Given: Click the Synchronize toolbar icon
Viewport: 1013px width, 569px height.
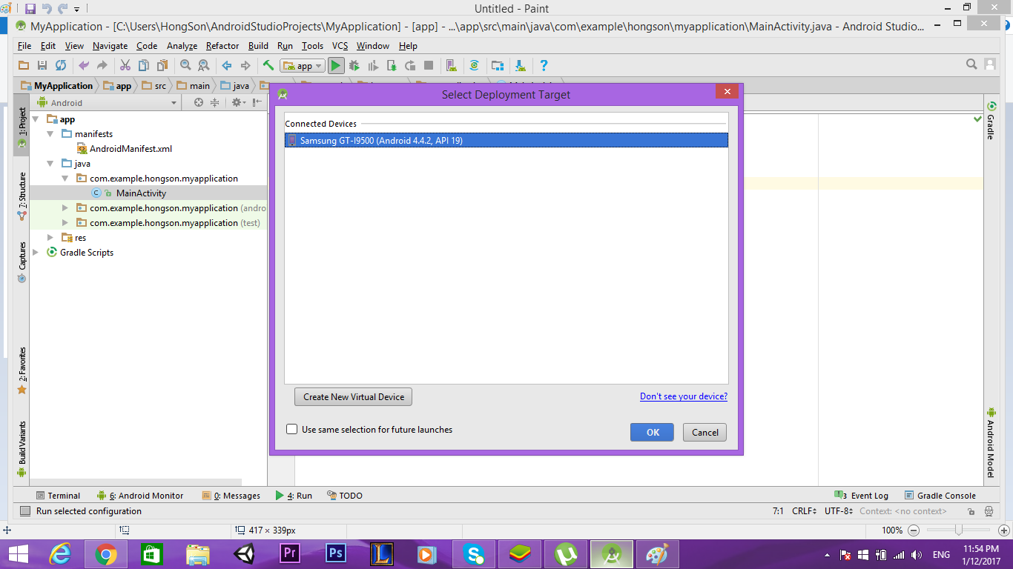Looking at the screenshot, I should [61, 66].
